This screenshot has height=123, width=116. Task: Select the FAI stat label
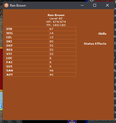(x=9, y=62)
